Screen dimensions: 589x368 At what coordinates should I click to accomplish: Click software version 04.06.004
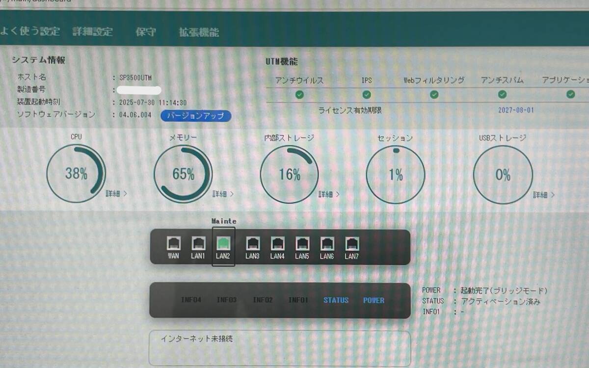coord(136,115)
